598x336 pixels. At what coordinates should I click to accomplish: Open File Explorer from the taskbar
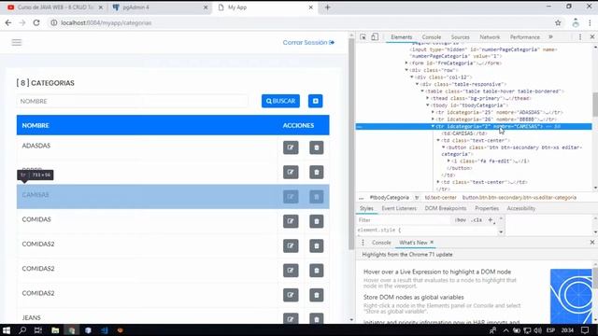[x=55, y=330]
